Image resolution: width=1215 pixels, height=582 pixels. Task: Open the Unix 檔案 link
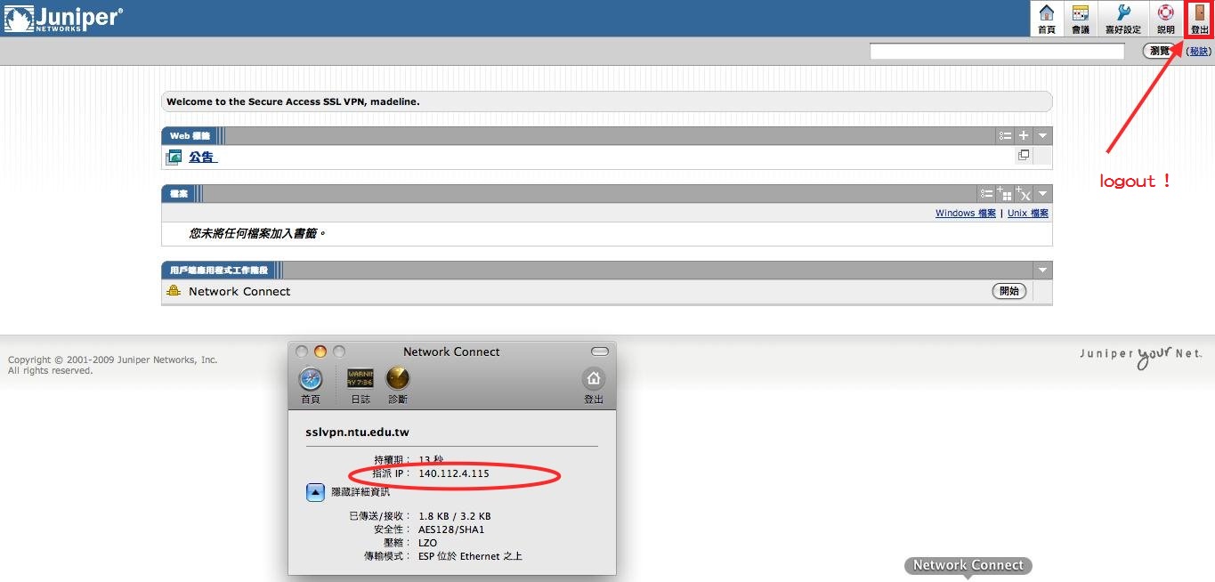point(1028,214)
